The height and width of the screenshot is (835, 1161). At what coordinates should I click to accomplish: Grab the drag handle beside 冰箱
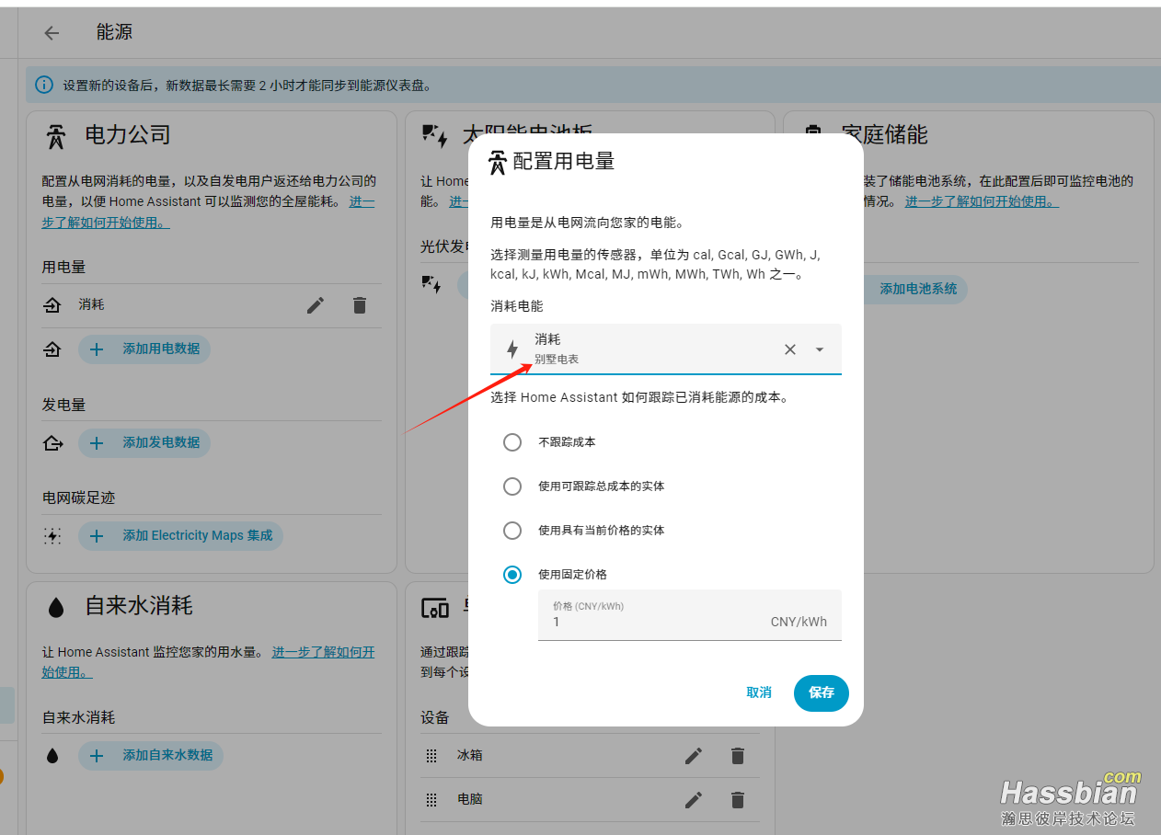[431, 756]
